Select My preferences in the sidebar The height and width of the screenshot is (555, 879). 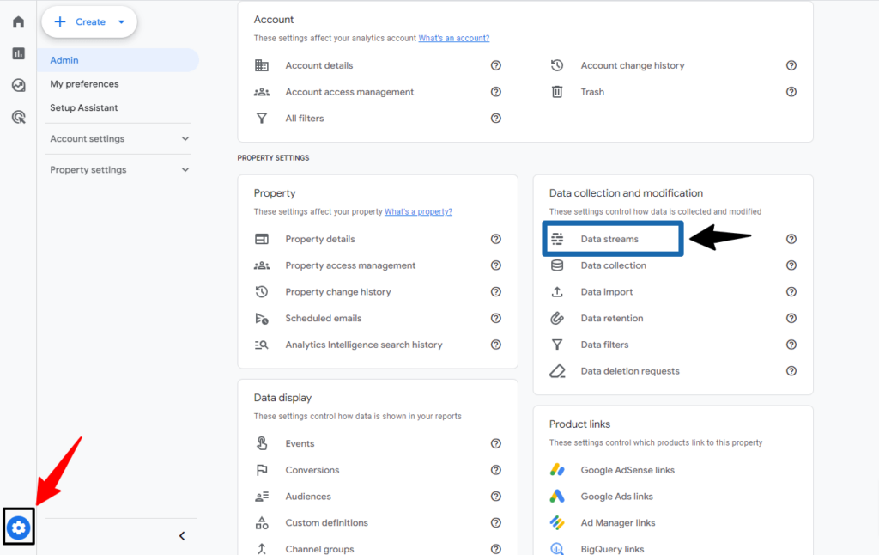(x=84, y=84)
